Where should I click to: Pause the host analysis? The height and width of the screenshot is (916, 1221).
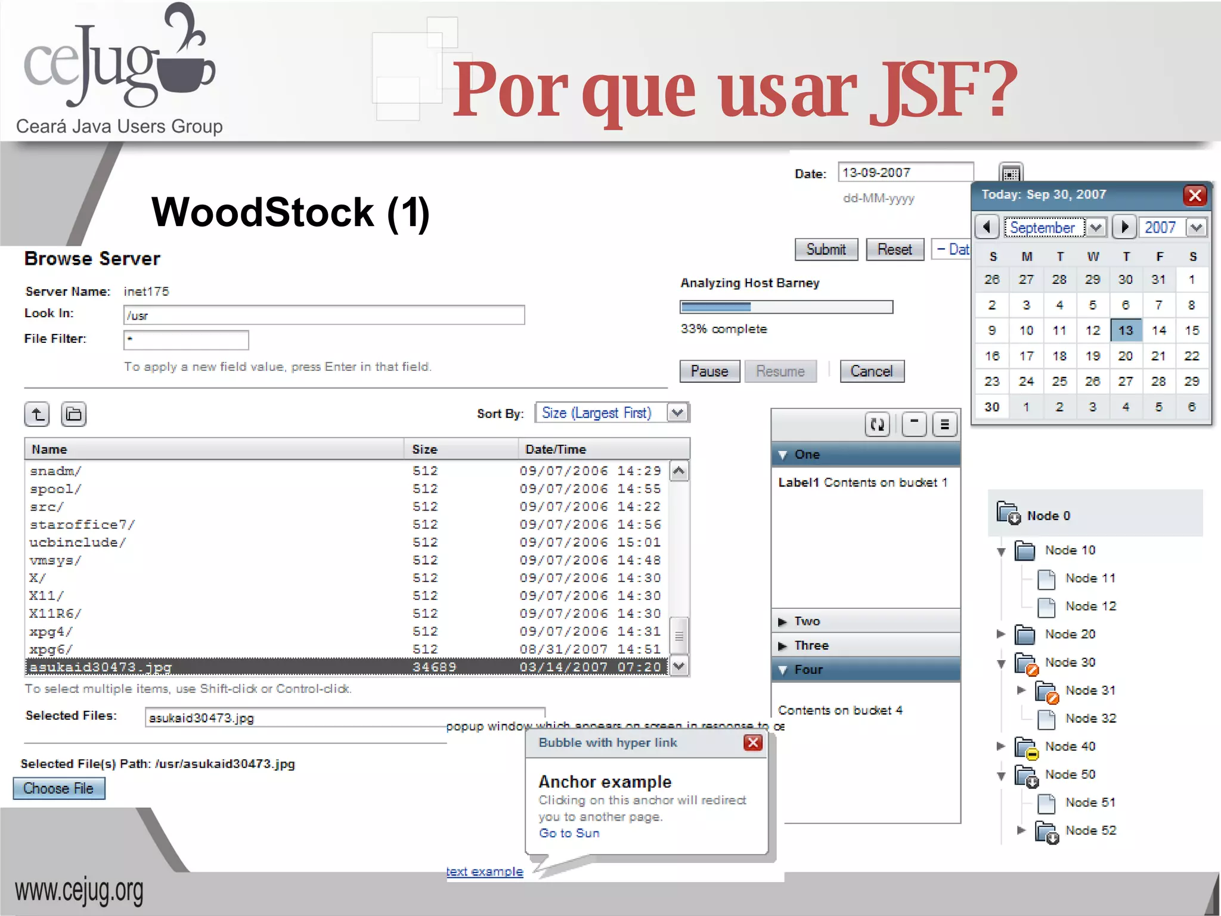tap(709, 371)
